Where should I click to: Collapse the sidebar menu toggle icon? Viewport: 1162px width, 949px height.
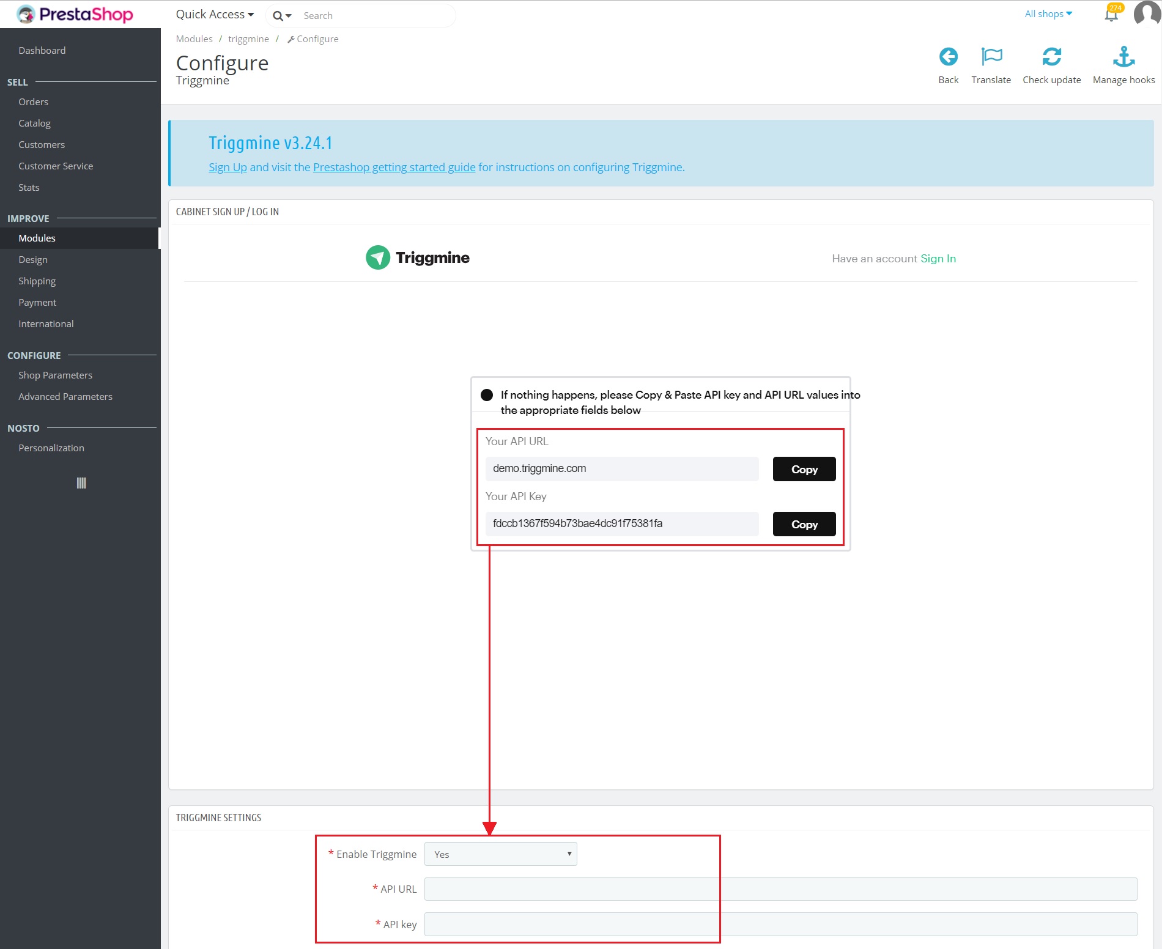click(81, 483)
